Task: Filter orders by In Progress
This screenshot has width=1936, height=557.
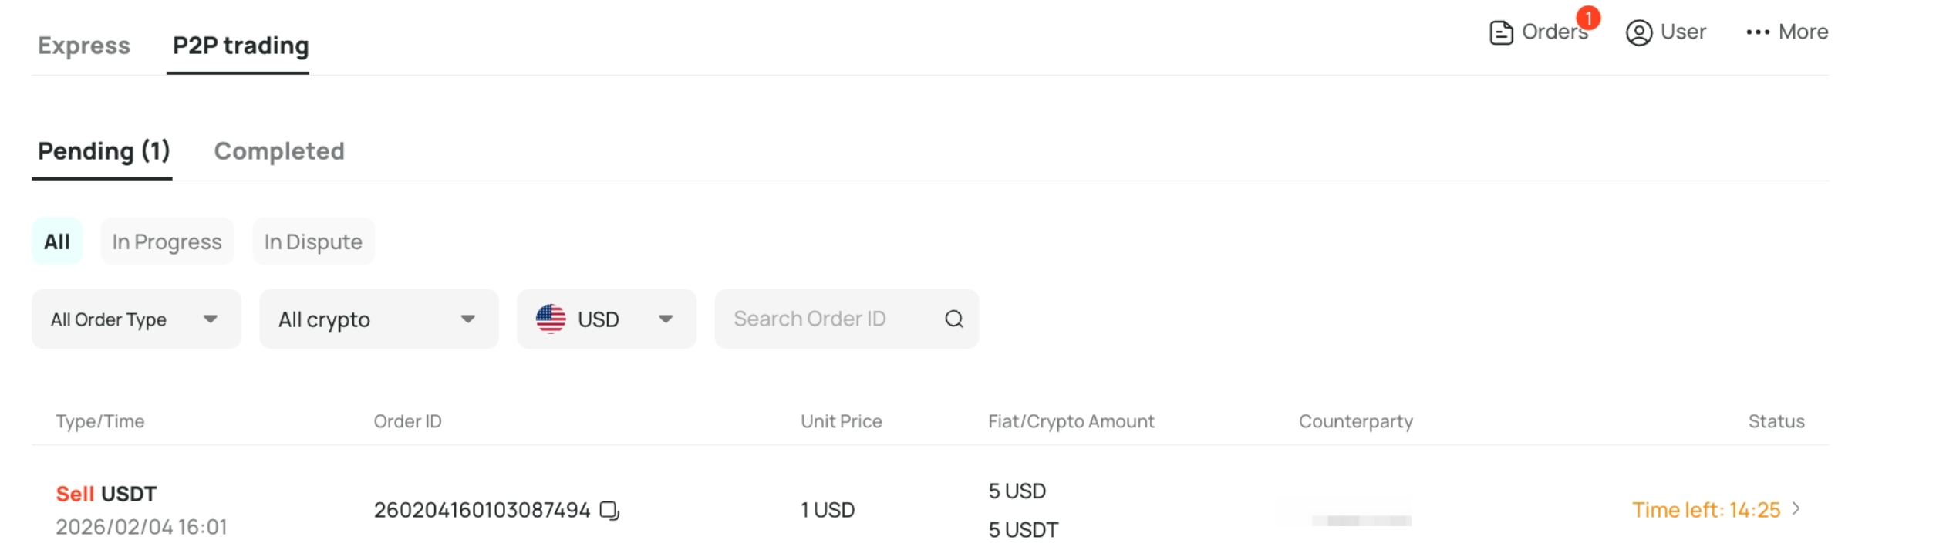Action: 167,242
